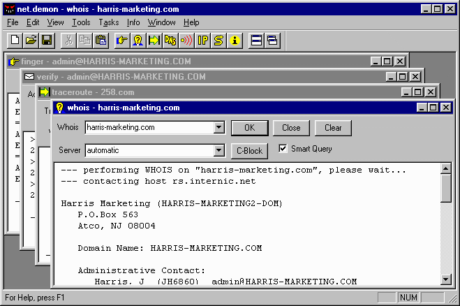This screenshot has width=460, height=306.
Task: Launch the Whois tool from toolbar
Action: (x=138, y=41)
